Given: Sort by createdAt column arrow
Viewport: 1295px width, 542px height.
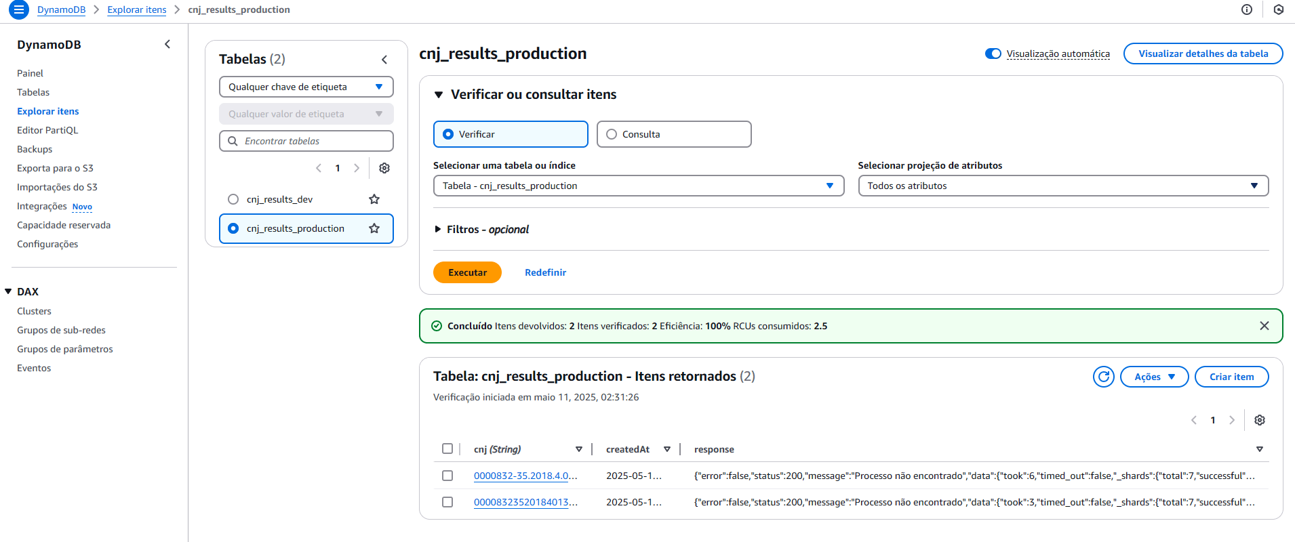Looking at the screenshot, I should 667,449.
